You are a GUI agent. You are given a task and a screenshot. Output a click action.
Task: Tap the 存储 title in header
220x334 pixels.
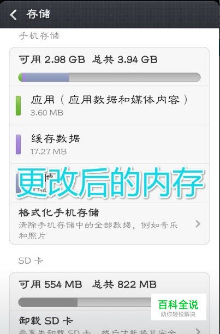point(38,14)
